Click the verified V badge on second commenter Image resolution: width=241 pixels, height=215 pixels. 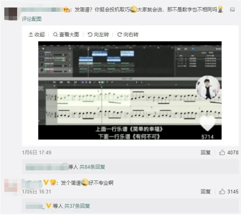pyautogui.click(x=46, y=182)
